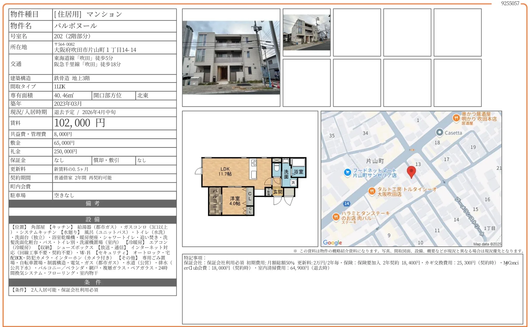Click the 条件 section header bar

click(92, 282)
